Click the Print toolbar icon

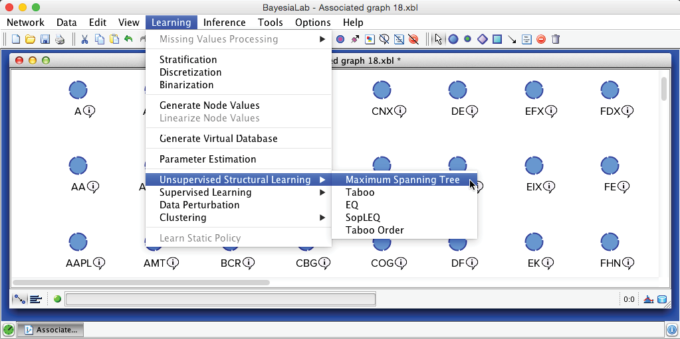[60, 39]
